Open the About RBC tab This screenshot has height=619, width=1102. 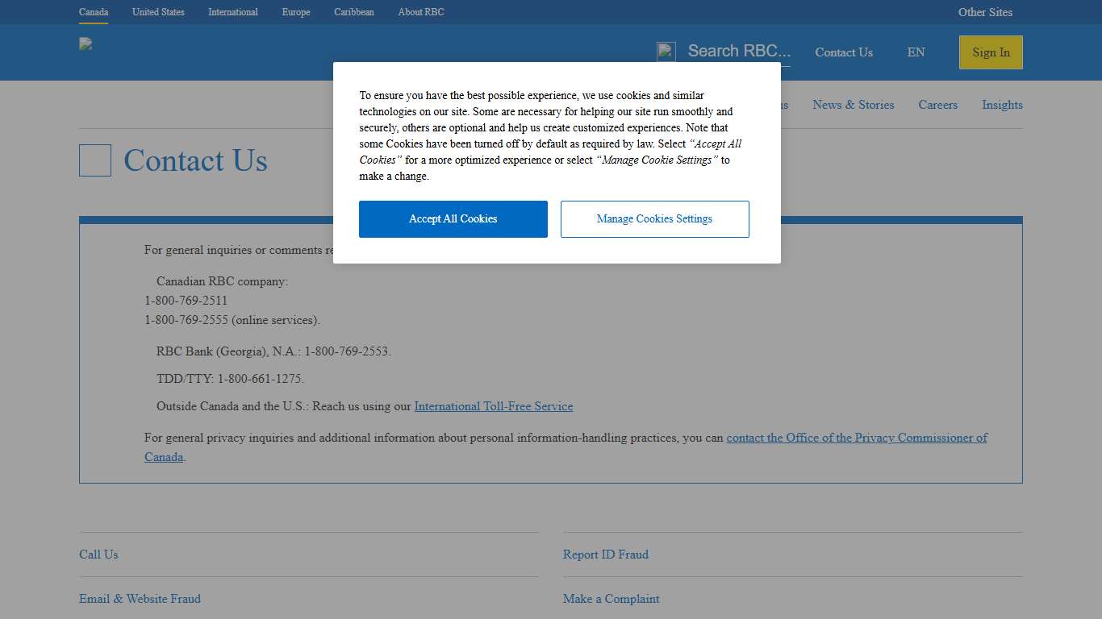pos(420,12)
